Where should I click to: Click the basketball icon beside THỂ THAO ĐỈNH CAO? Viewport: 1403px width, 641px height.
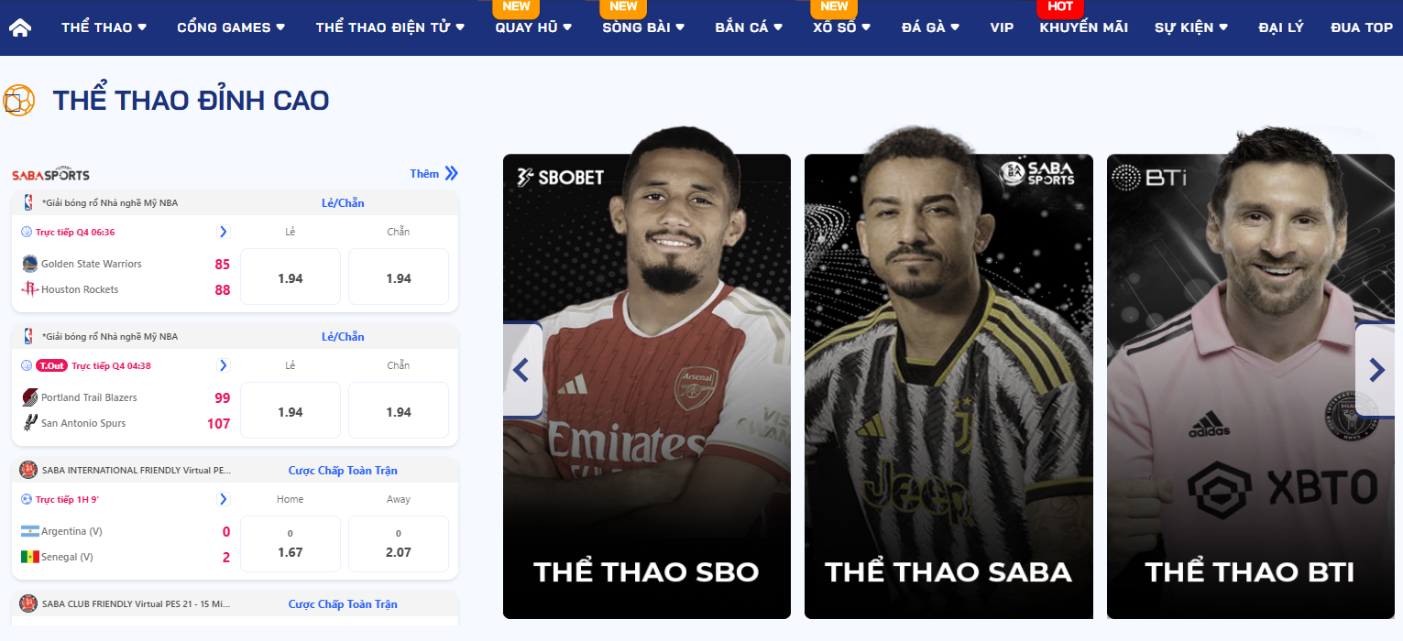click(19, 101)
